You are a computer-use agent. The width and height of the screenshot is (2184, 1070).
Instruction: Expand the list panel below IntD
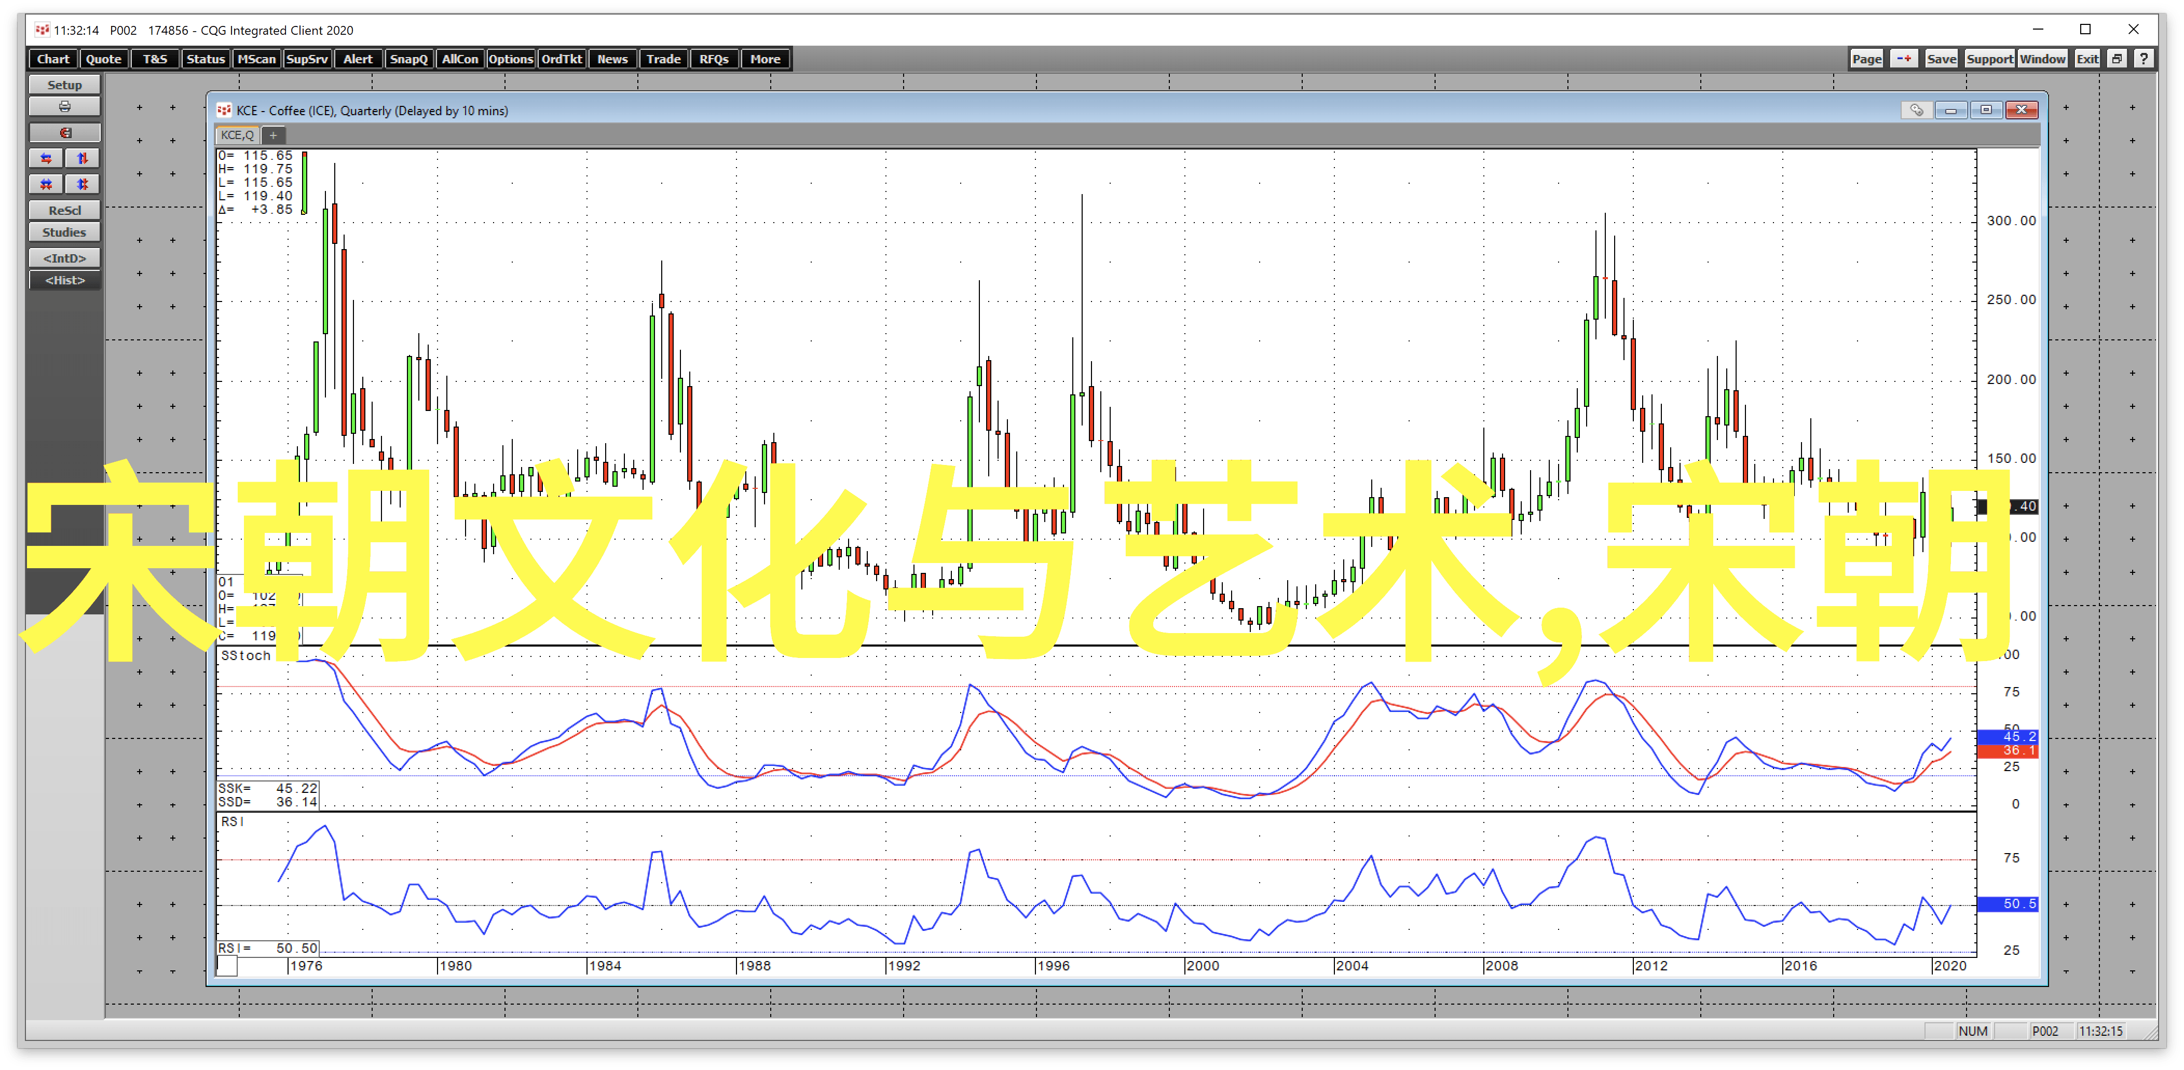tap(65, 280)
